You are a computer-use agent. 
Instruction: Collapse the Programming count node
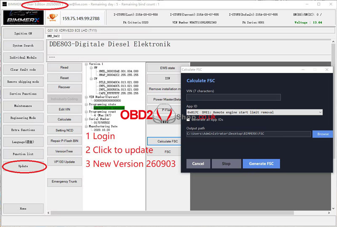point(86,112)
